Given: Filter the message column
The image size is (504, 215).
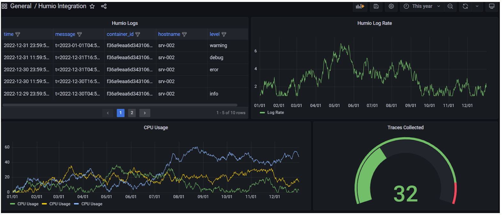Looking at the screenshot, I should [80, 34].
